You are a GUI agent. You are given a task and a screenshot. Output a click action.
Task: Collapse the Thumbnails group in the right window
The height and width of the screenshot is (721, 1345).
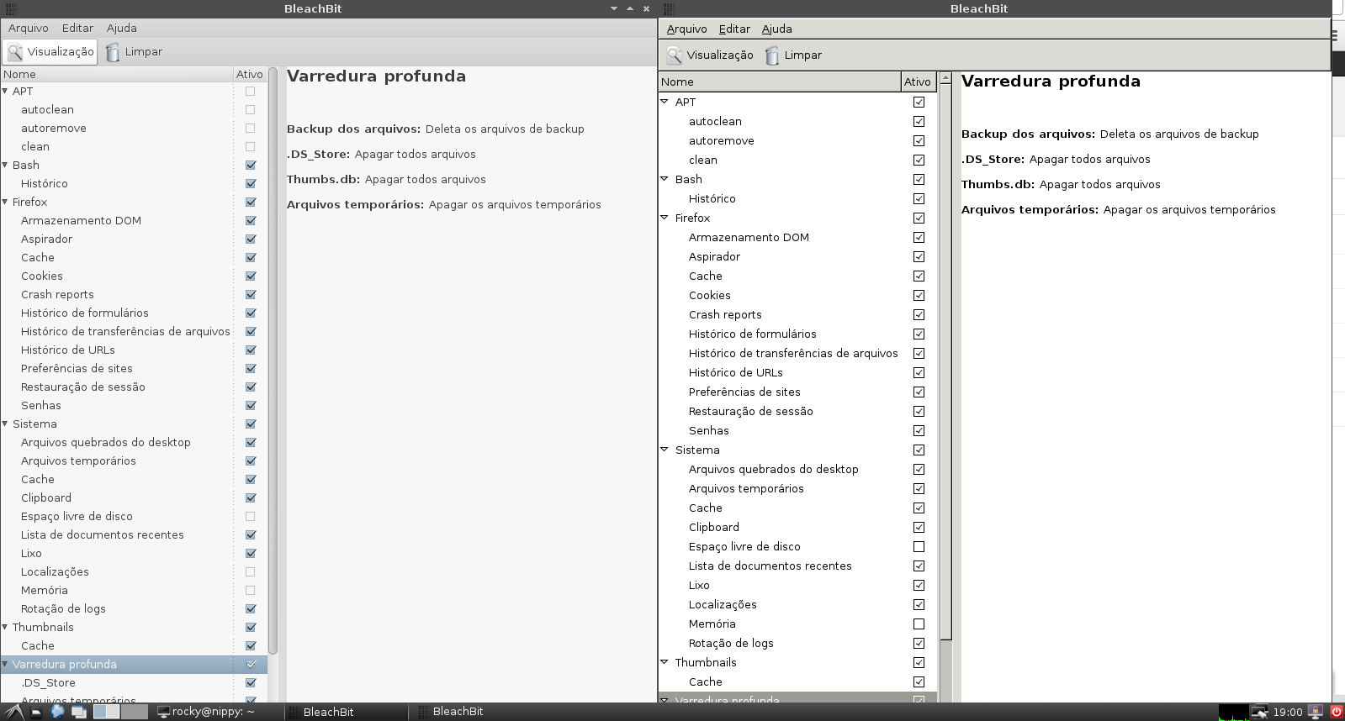tap(665, 662)
